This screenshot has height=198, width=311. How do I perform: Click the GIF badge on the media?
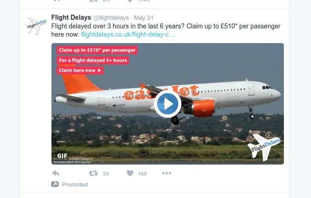(x=62, y=155)
